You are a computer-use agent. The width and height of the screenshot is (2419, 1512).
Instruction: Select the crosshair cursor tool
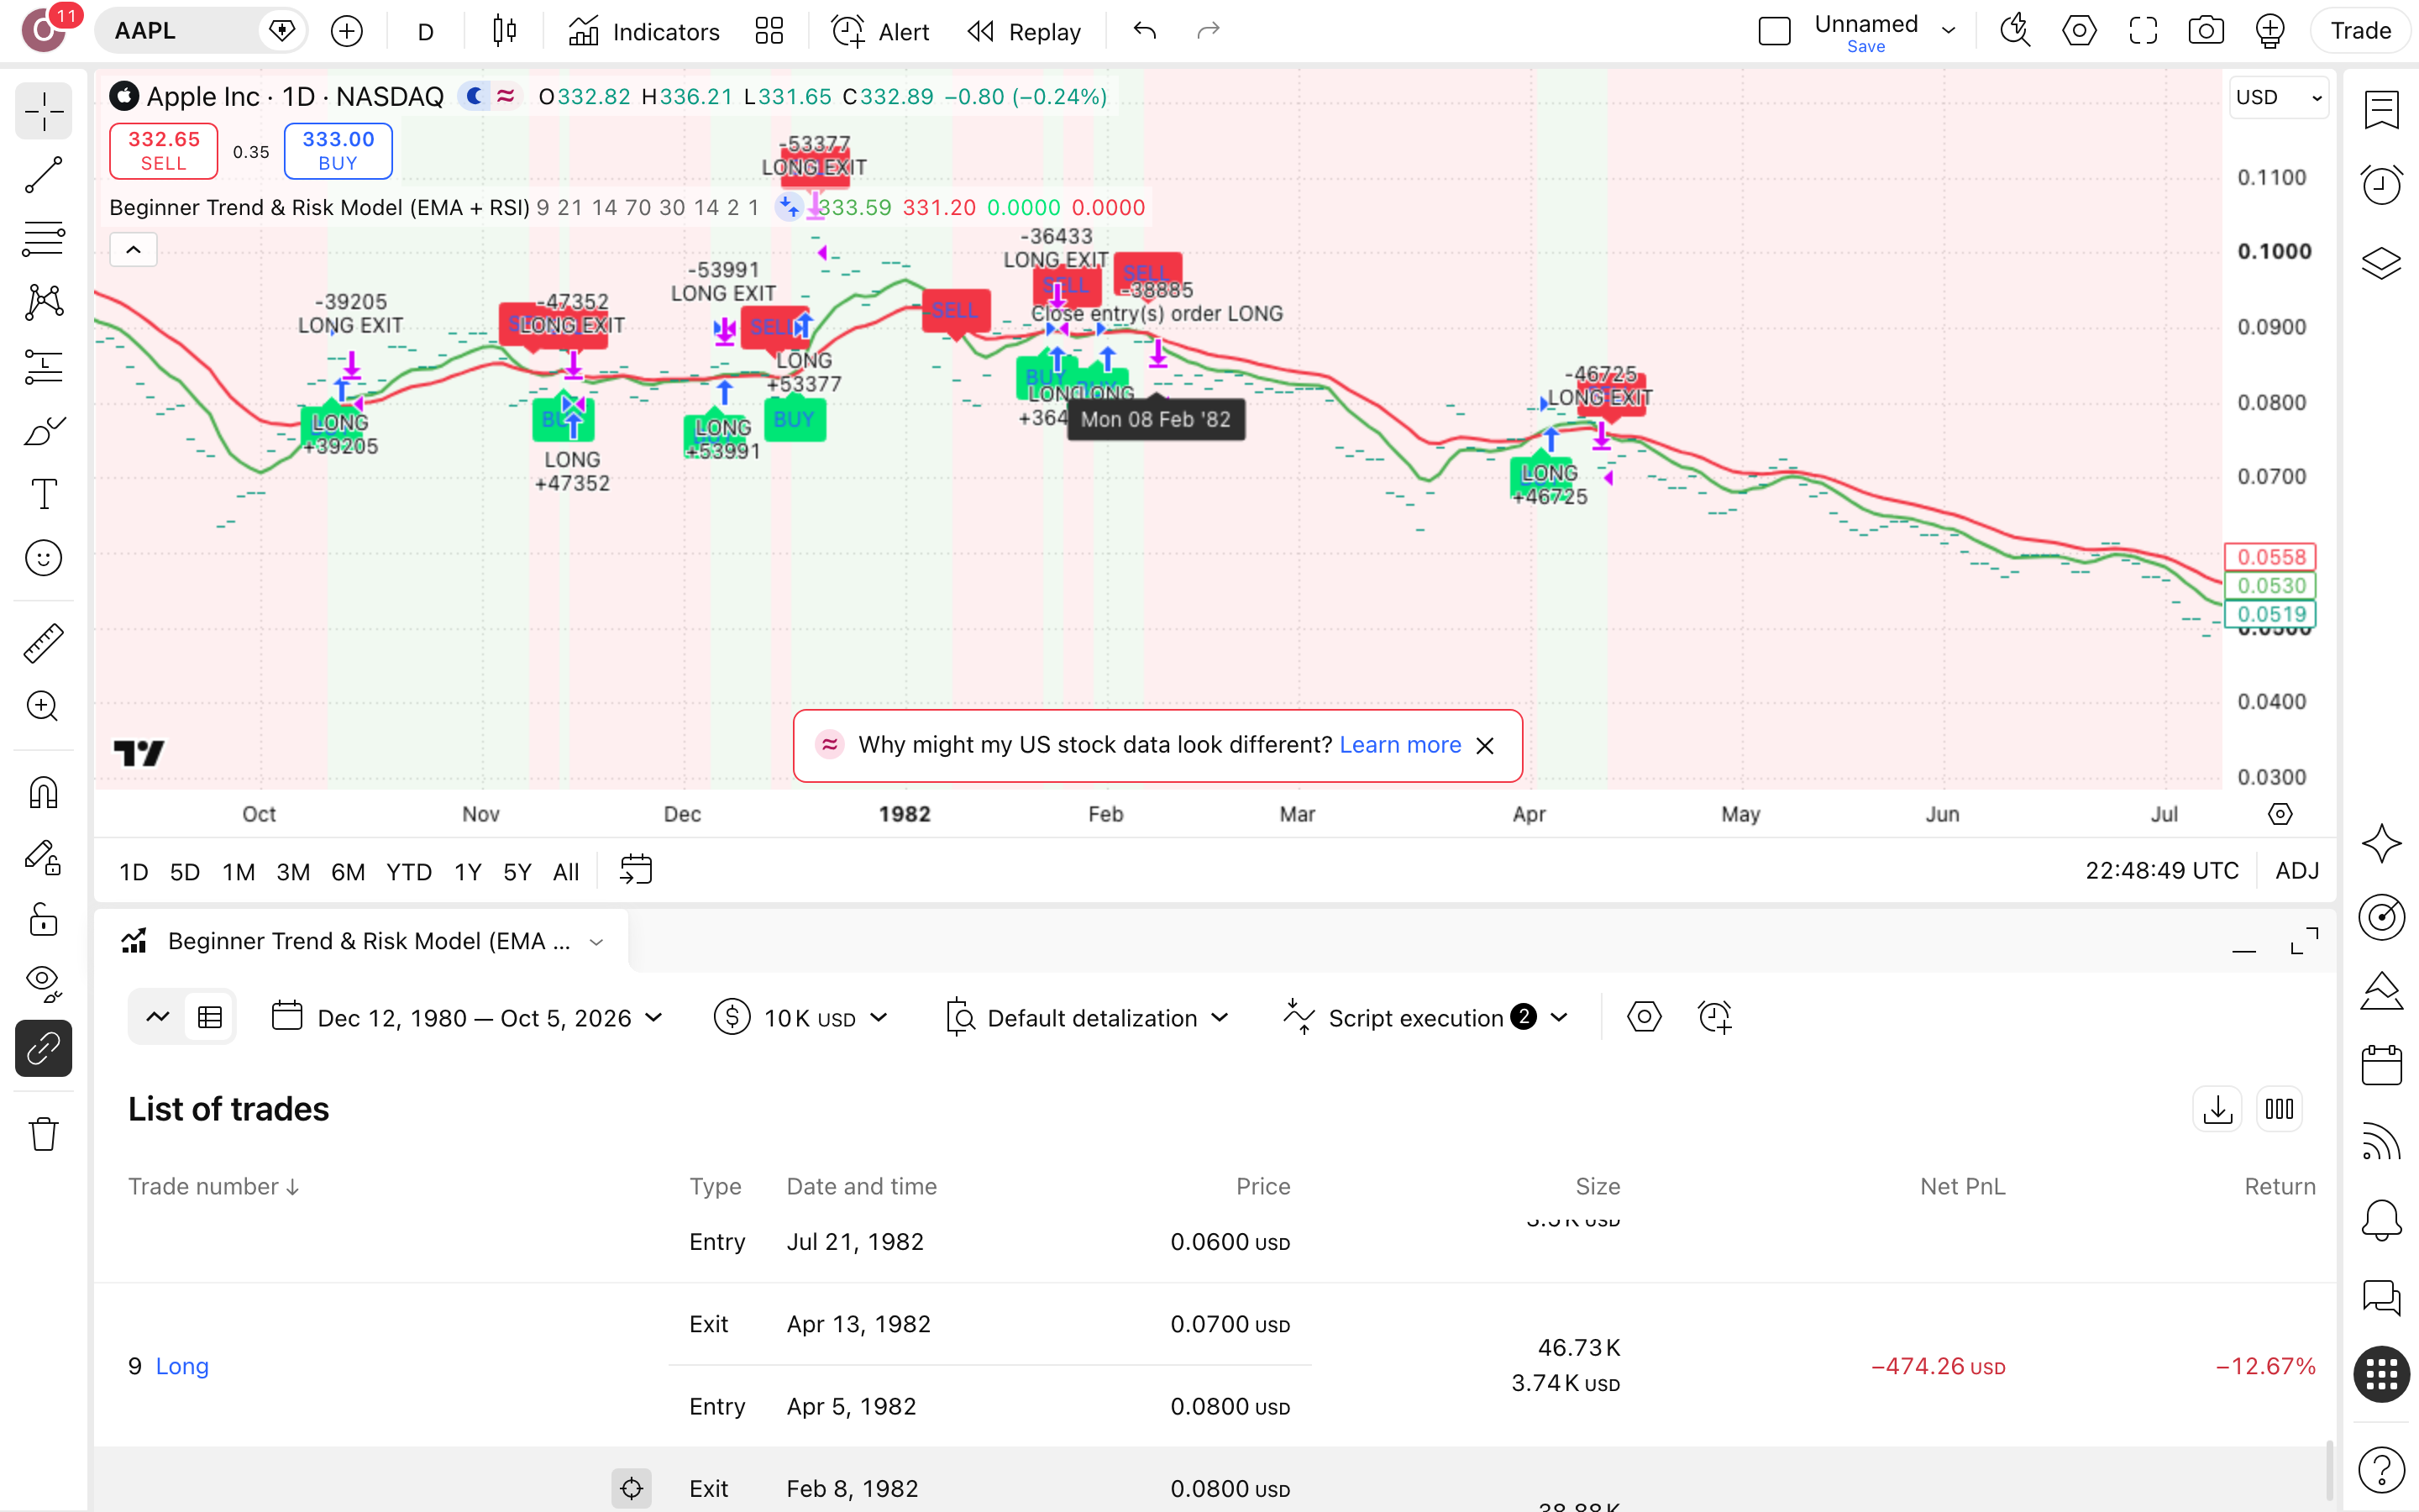tap(43, 111)
